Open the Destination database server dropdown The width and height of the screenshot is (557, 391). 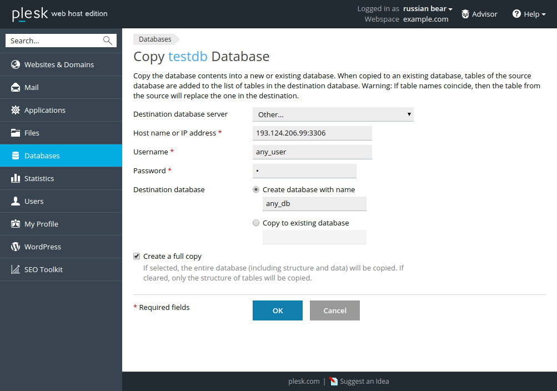333,114
